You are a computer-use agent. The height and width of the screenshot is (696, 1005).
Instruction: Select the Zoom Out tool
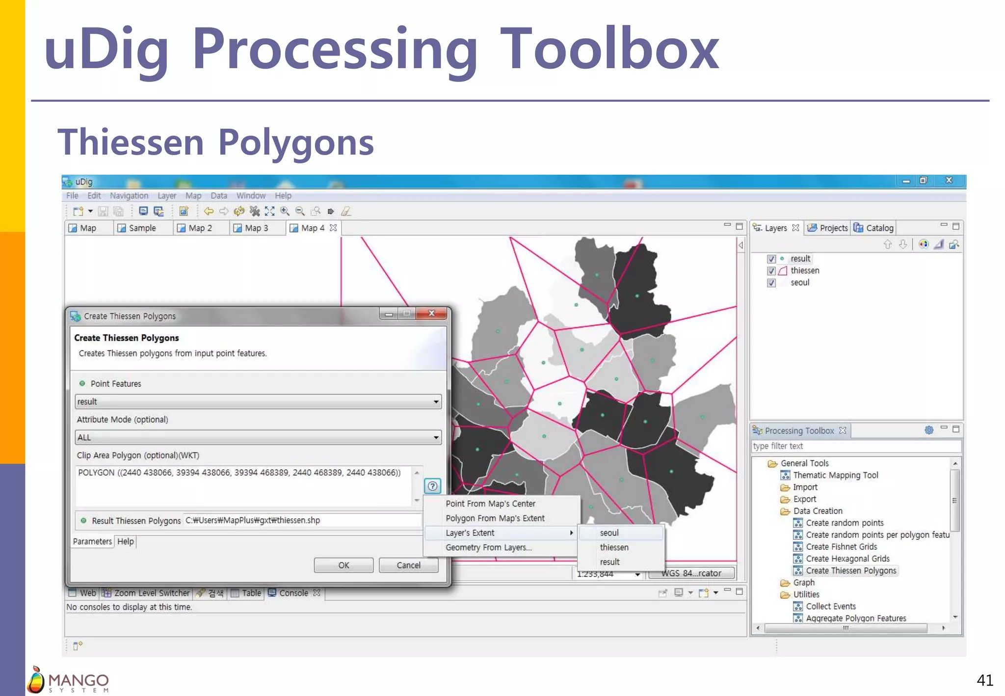[300, 212]
